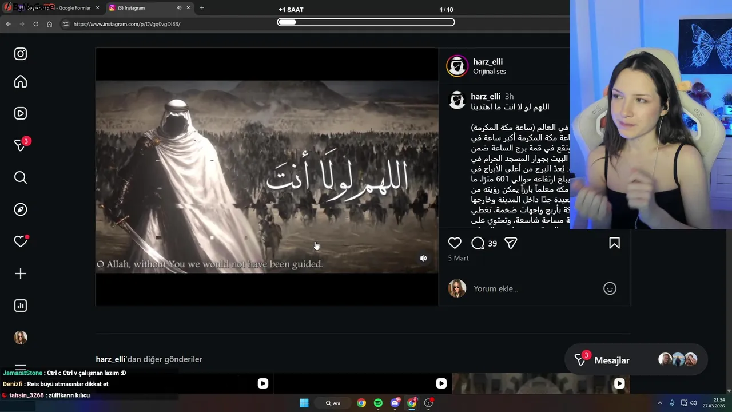Click the microphone icon in system tray
The width and height of the screenshot is (732, 412).
[672, 403]
